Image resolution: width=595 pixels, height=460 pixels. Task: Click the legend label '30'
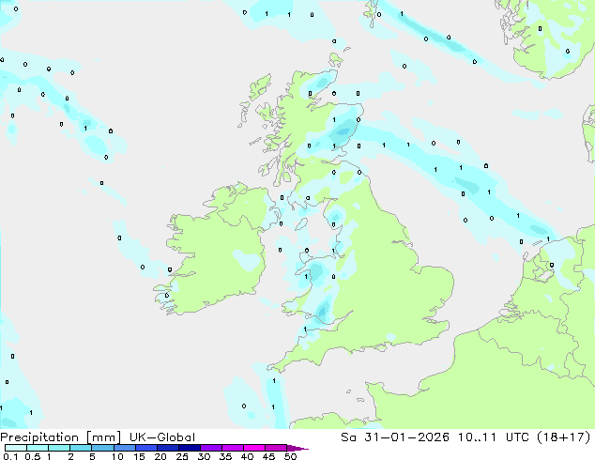(204, 456)
